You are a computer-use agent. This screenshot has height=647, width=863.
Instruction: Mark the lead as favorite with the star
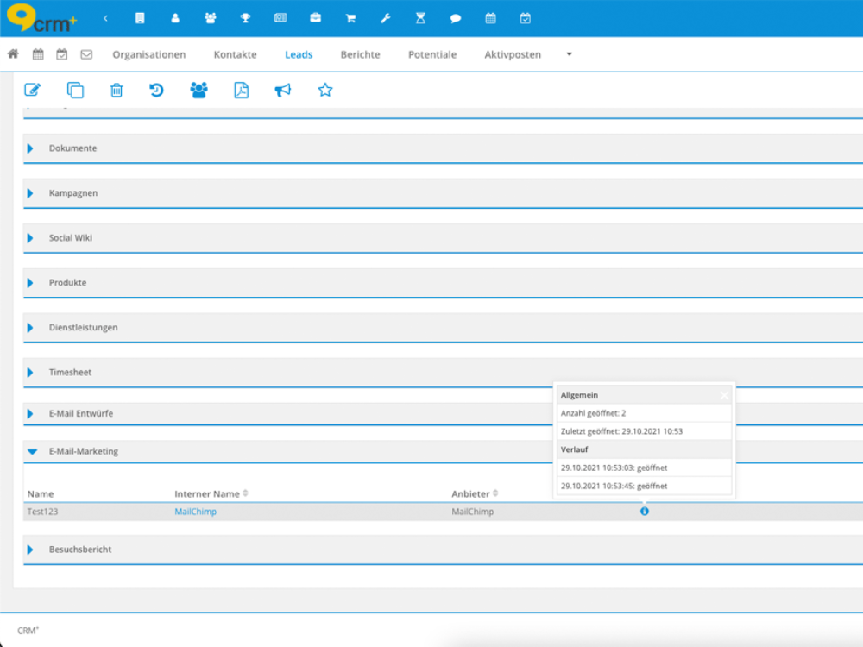[x=324, y=90]
